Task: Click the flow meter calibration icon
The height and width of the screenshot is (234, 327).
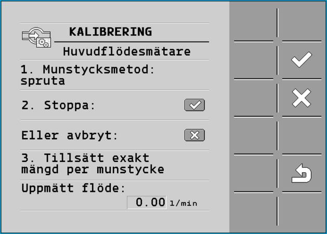Action: [x=36, y=37]
